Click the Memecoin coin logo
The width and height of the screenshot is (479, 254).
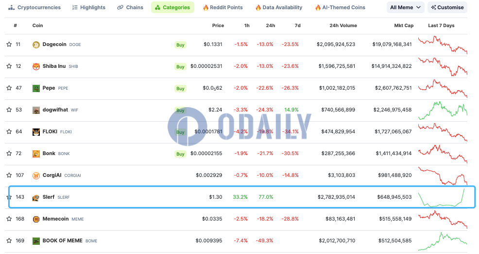click(36, 219)
